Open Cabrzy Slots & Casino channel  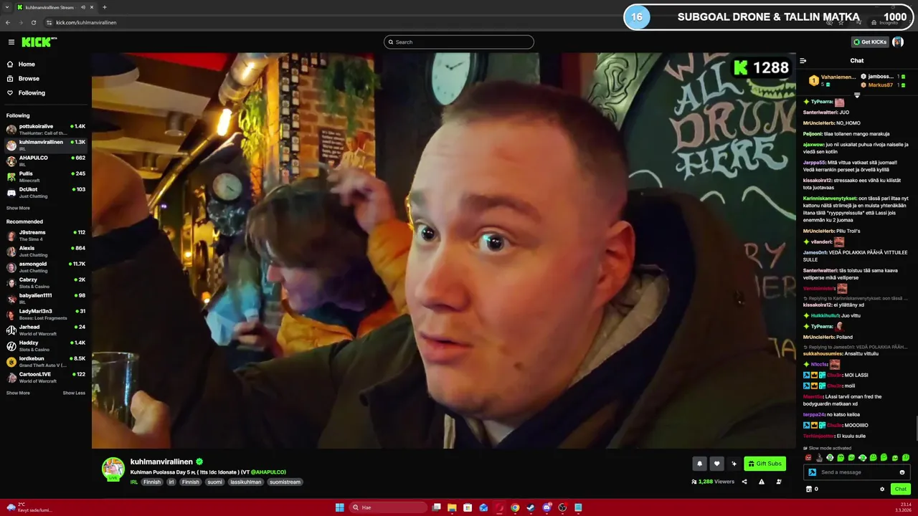pos(46,282)
